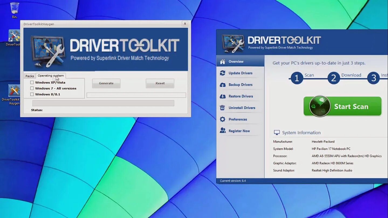Click the Hewlett-Packard manufacturer value
This screenshot has height=218, width=388.
pyautogui.click(x=323, y=142)
